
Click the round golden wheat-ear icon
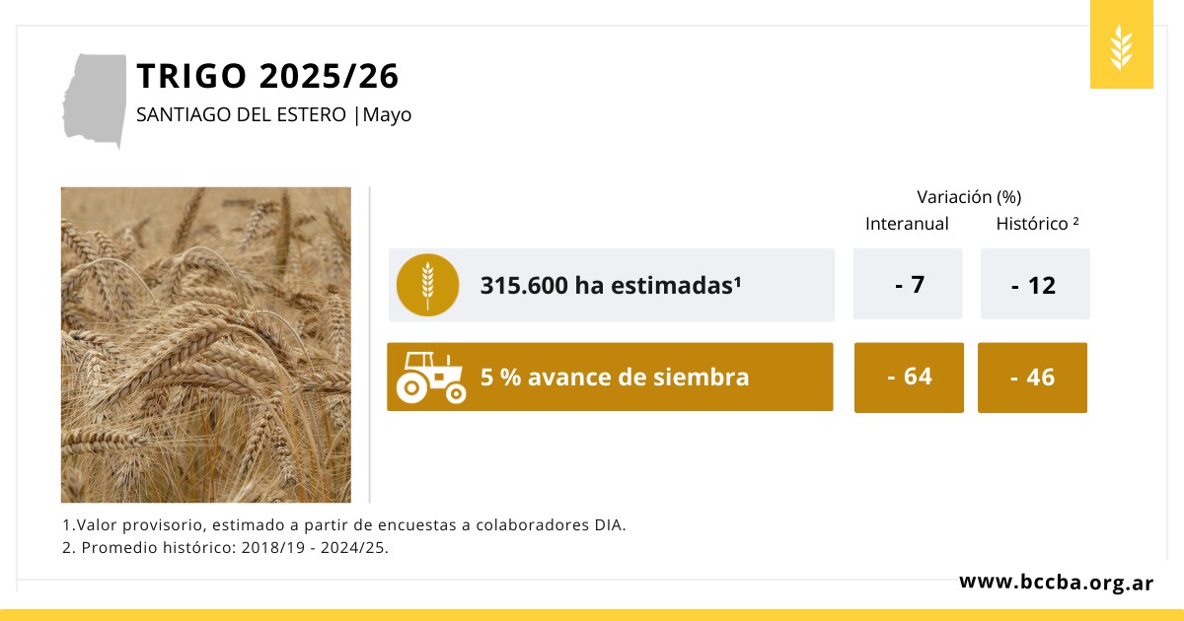tap(427, 285)
